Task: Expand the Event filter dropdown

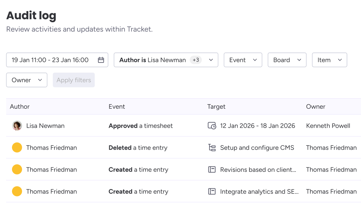Action: [243, 60]
